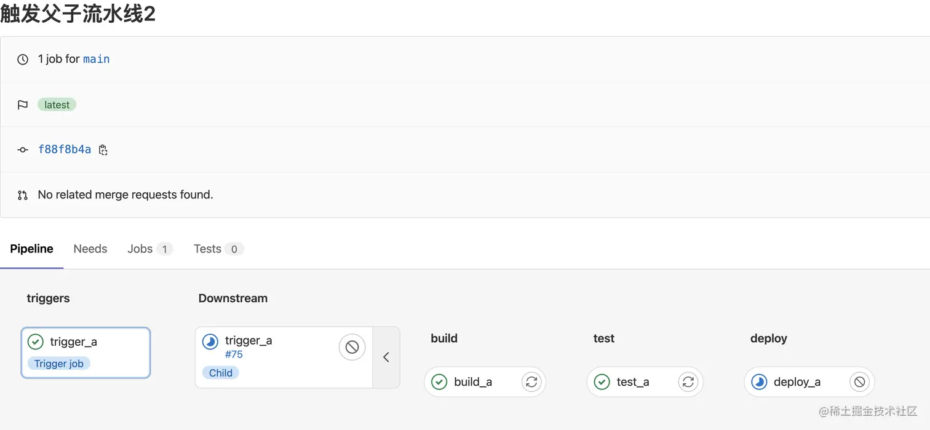930x430 pixels.
Task: Click the latest badge
Action: 57,104
